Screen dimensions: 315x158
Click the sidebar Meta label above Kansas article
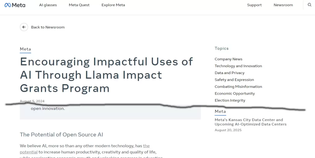(220, 111)
